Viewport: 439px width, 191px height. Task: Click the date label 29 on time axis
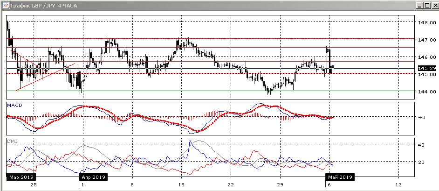coord(280,184)
